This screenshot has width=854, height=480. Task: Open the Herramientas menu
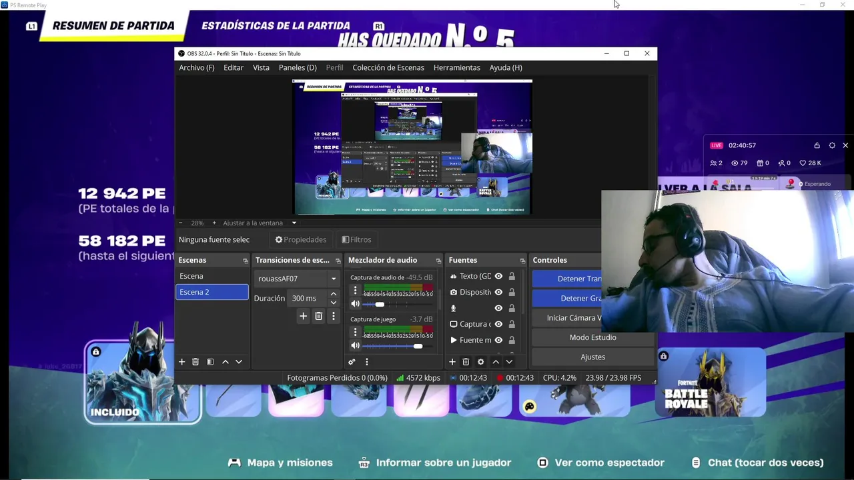(457, 67)
